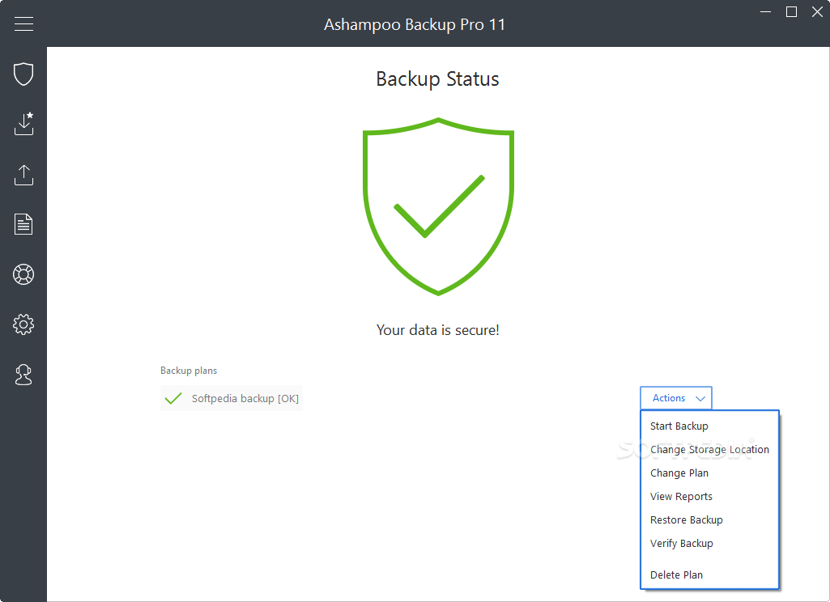Screen dimensions: 830x602
Task: Open the support person sidebar icon
Action: click(x=23, y=375)
